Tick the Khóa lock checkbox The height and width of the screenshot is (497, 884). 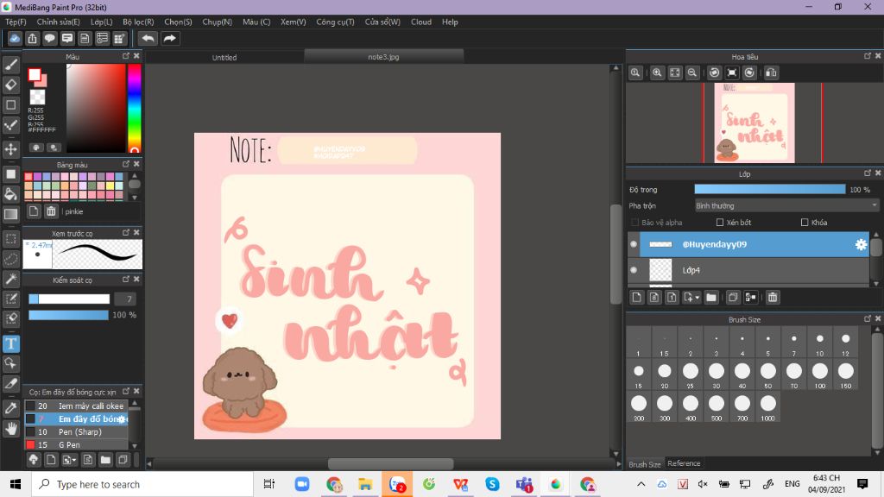click(805, 223)
